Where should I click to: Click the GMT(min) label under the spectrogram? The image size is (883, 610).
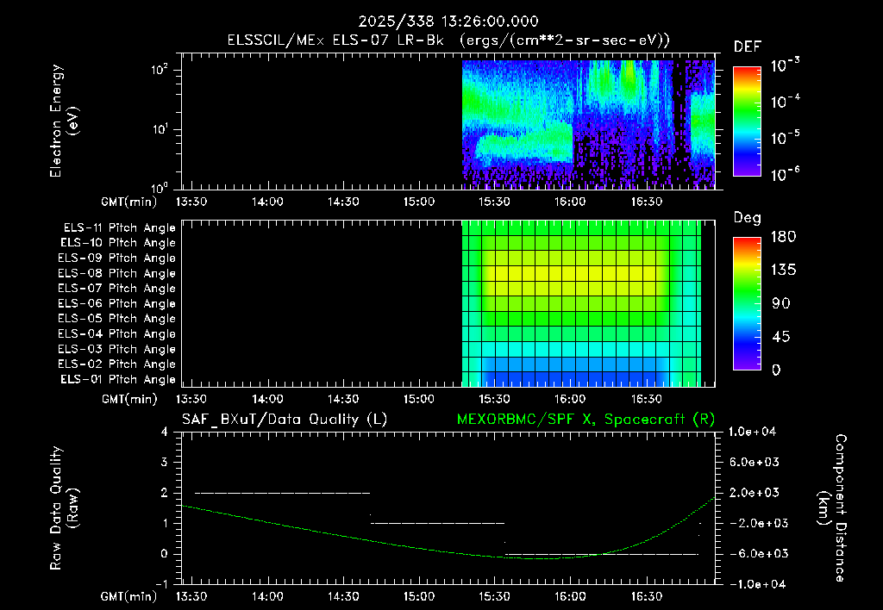click(128, 202)
